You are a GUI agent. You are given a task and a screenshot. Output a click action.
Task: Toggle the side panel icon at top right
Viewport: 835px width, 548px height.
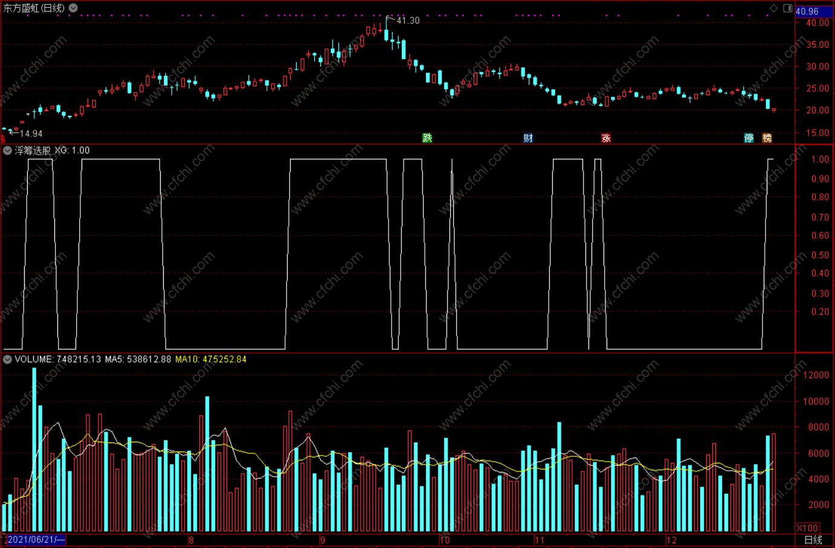pos(788,8)
